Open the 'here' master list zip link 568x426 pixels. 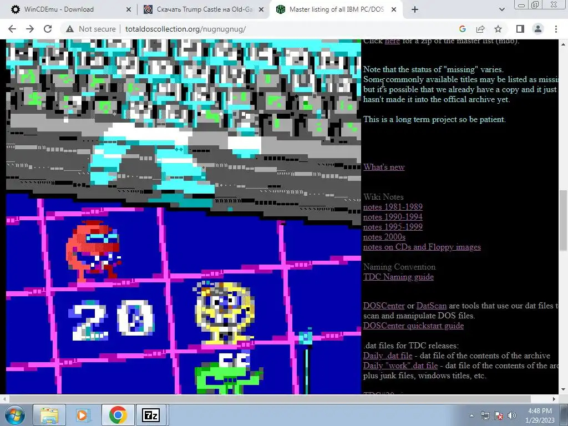392,41
